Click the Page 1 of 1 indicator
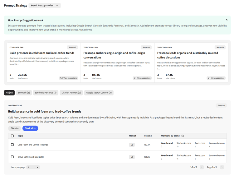The height and width of the screenshot is (176, 234). [x=212, y=167]
